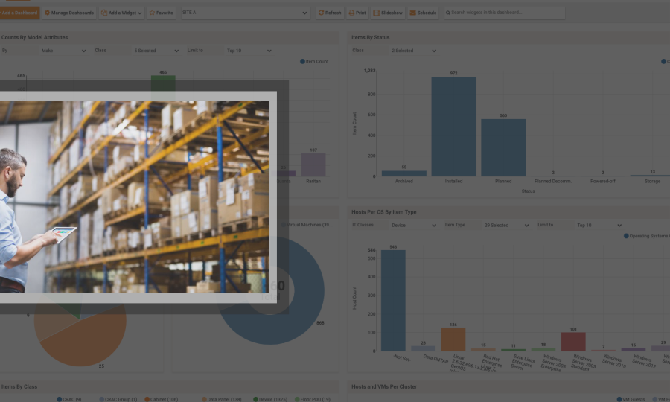Toggle Cabinet (106) legend entry
670x402 pixels.
[x=161, y=399]
